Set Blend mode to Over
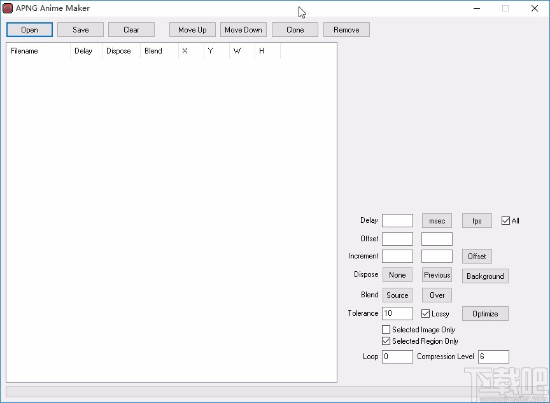Screen dimensions: 550x403 tap(437, 295)
